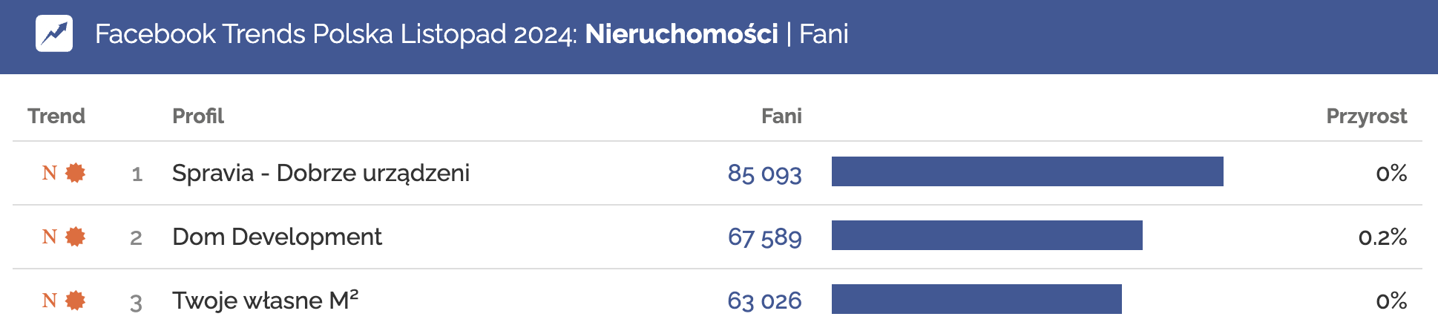1438x328 pixels.
Task: Click the orange badge beside Spravia's rank
Action: click(x=75, y=173)
